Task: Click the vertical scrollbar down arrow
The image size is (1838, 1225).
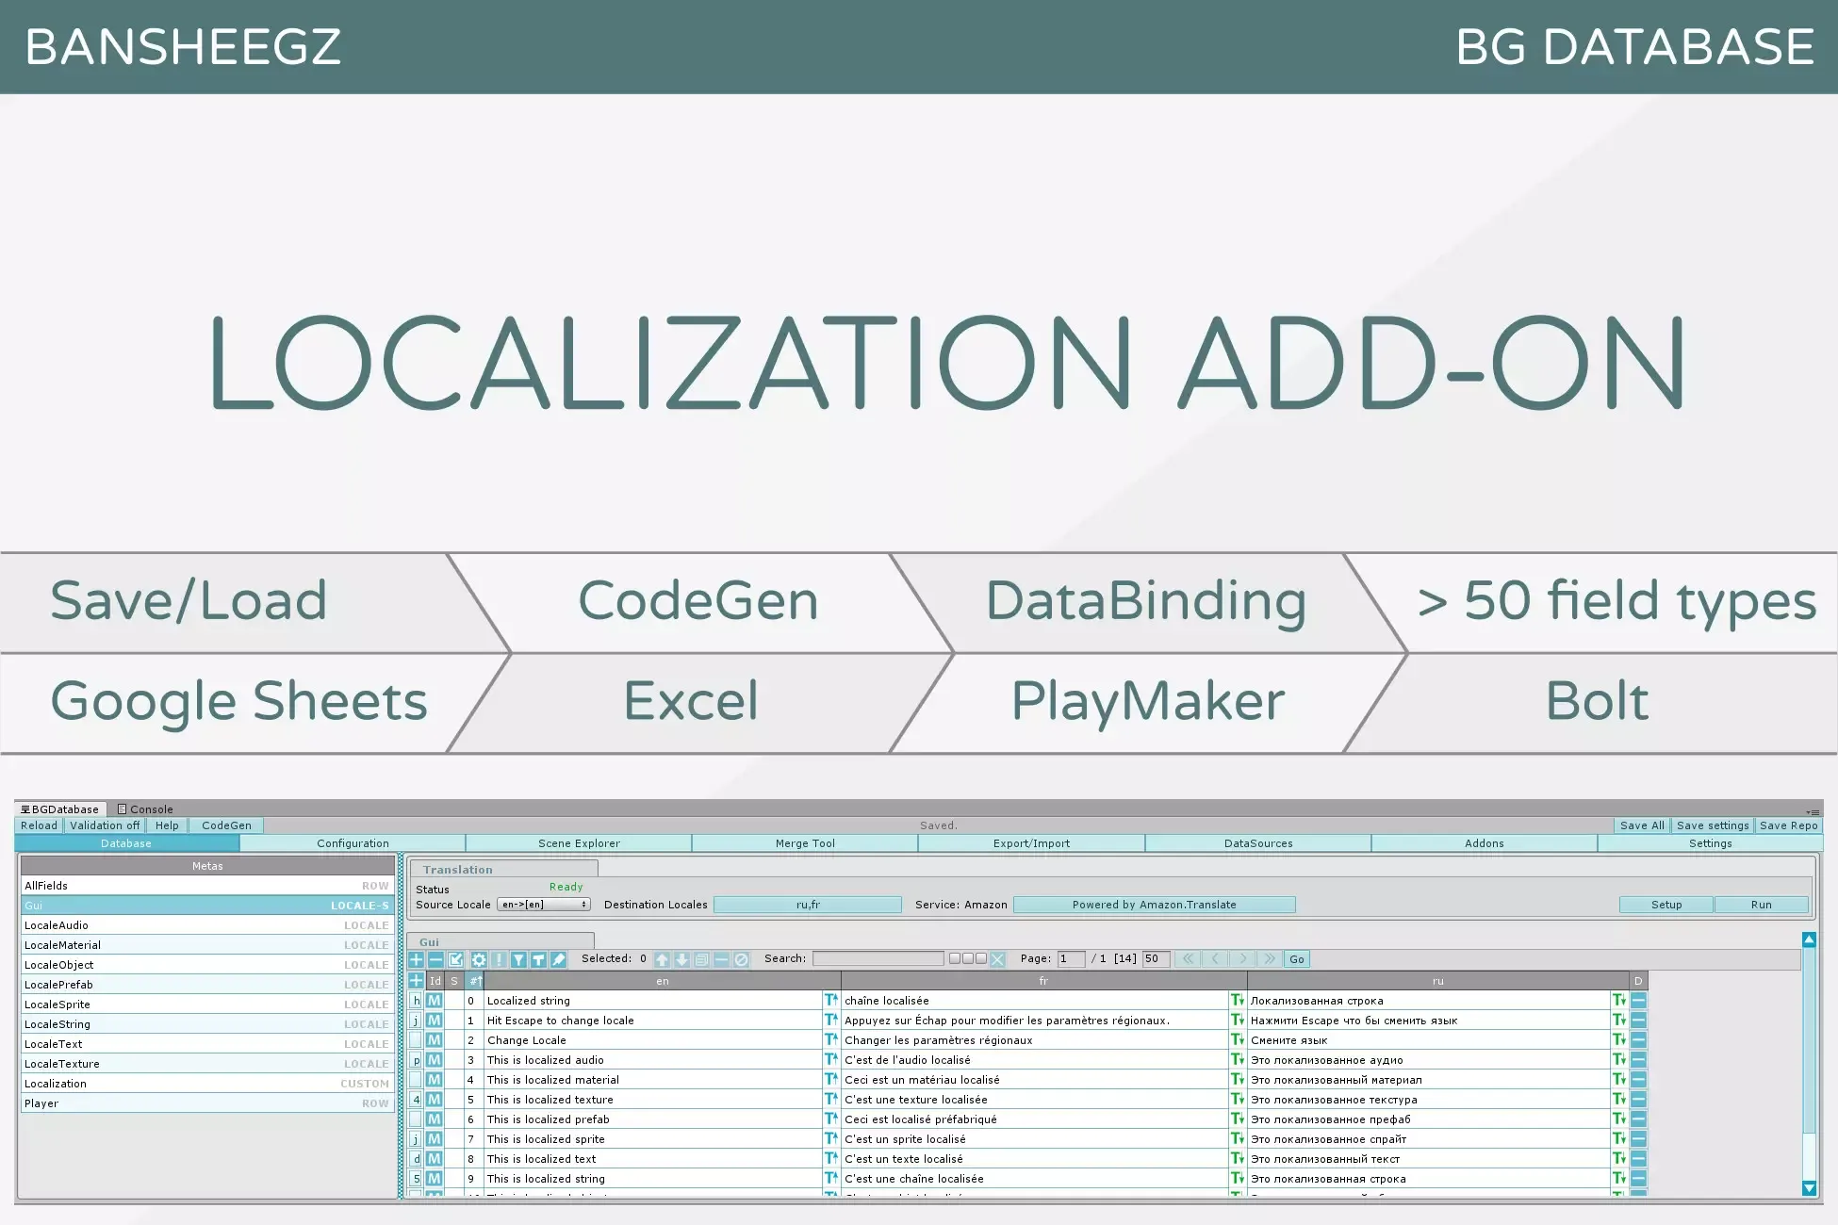Action: pyautogui.click(x=1808, y=1188)
